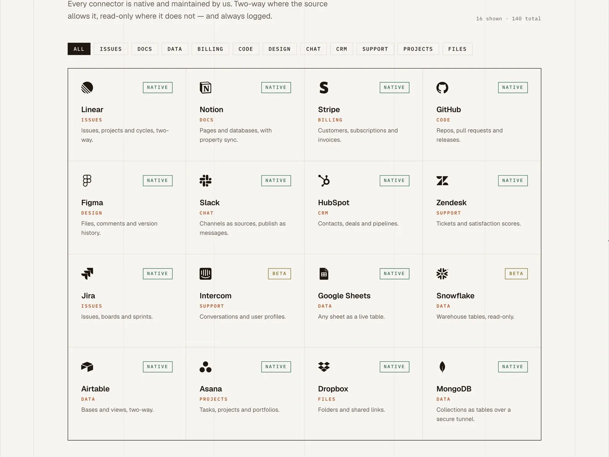Click the Airtable logo icon
Viewport: 609px width, 457px height.
click(87, 367)
